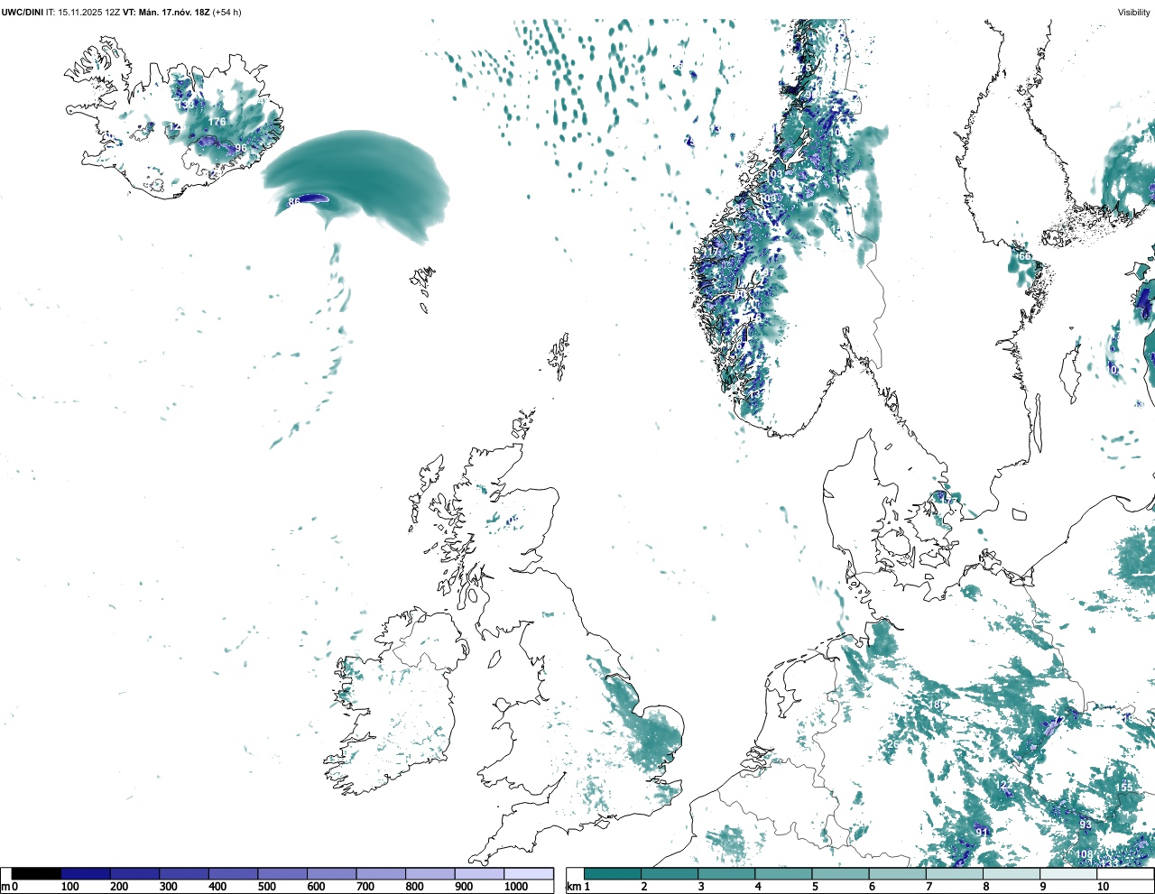Click the 'UWC/DINI' model label
The width and height of the screenshot is (1155, 894).
(23, 12)
